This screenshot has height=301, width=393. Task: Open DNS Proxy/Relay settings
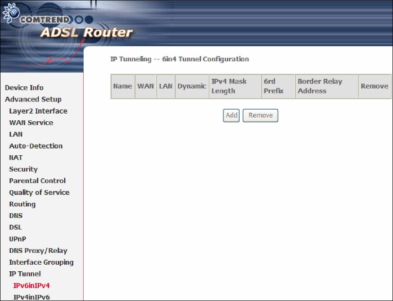[x=38, y=251]
